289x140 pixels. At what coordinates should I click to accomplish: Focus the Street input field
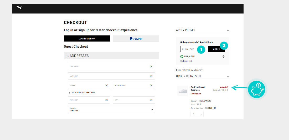click(89, 85)
